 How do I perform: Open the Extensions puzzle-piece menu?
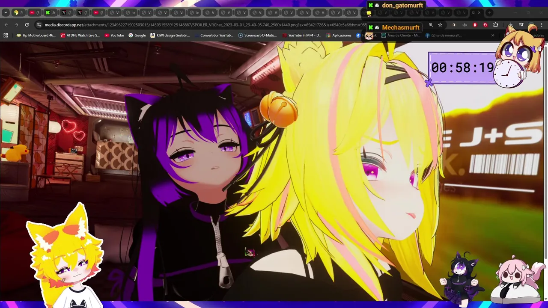(x=495, y=25)
